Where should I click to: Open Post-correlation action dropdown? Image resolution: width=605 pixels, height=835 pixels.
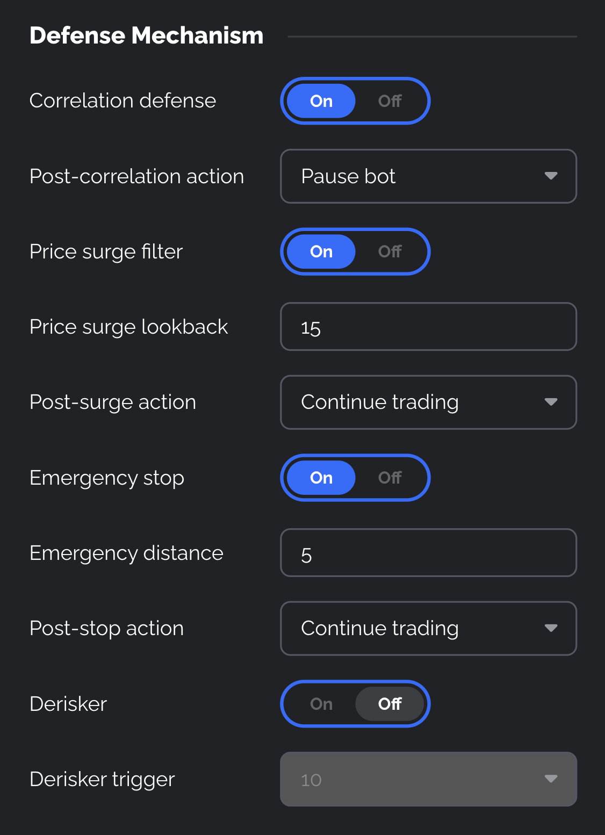click(x=428, y=176)
